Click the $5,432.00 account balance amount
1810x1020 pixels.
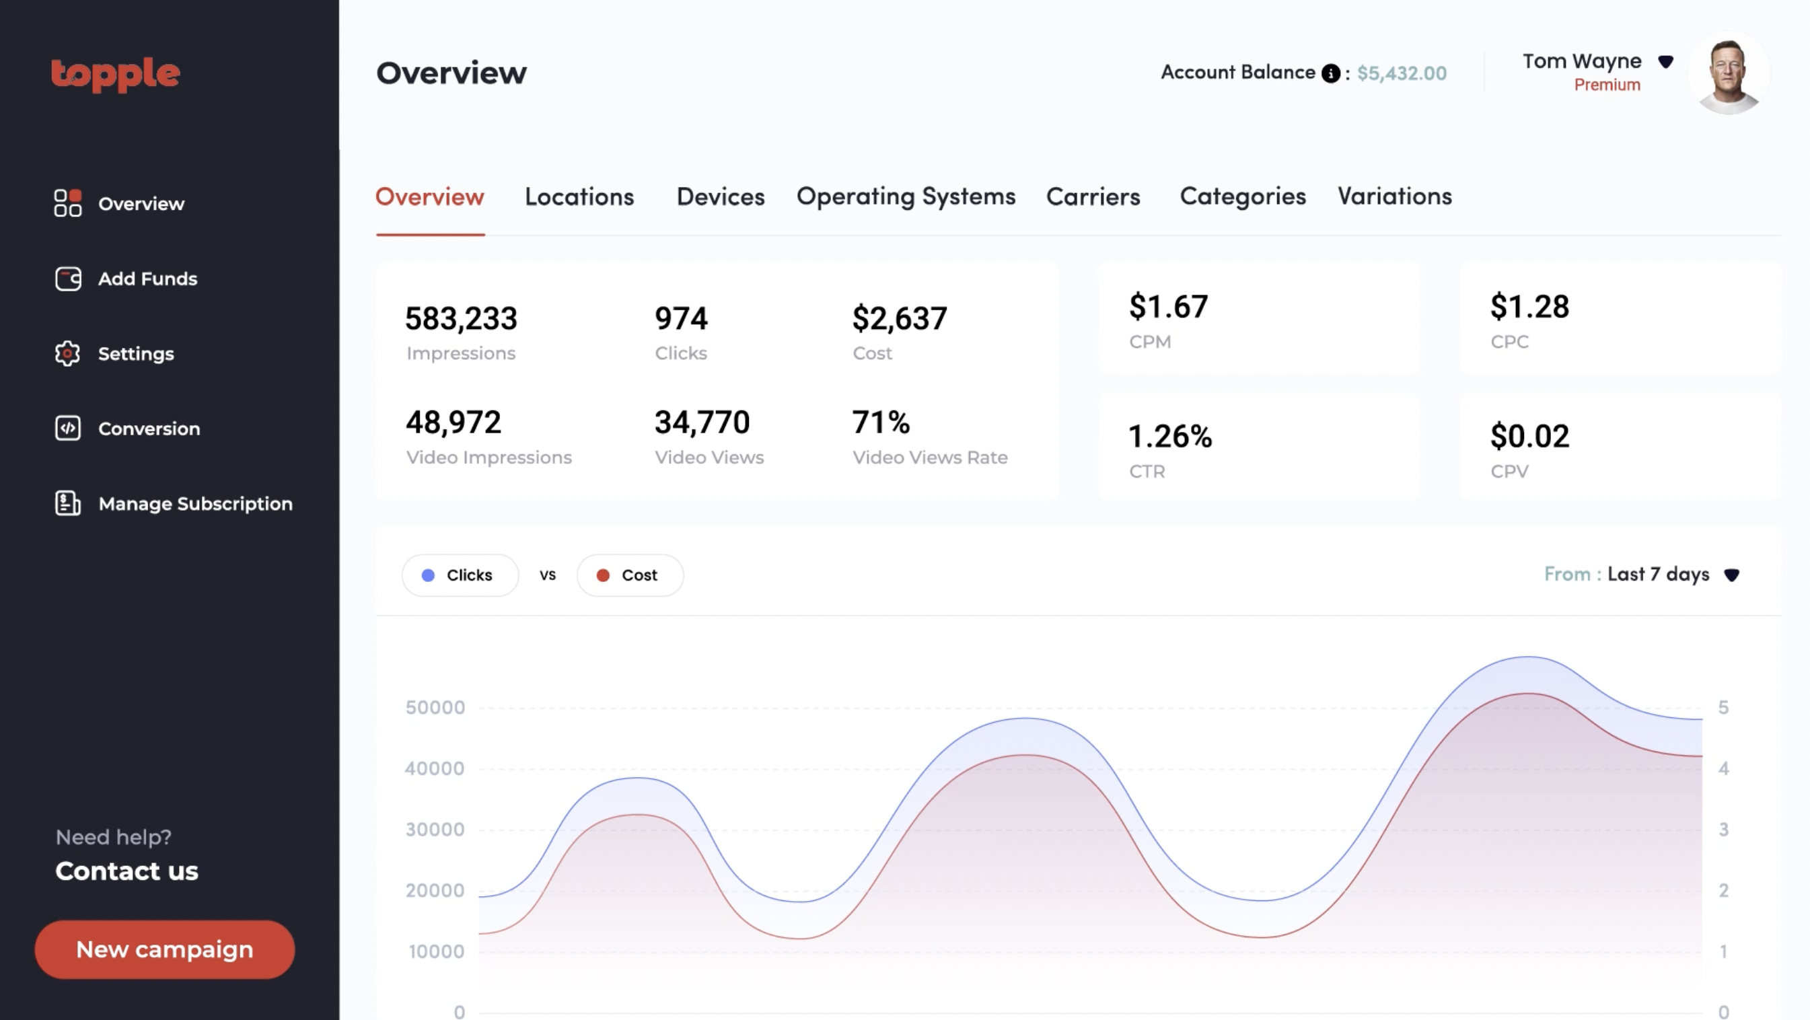tap(1401, 73)
